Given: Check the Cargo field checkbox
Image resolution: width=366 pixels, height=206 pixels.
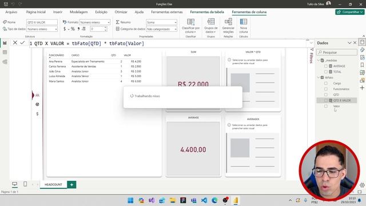Looking at the screenshot, I should click(x=326, y=83).
